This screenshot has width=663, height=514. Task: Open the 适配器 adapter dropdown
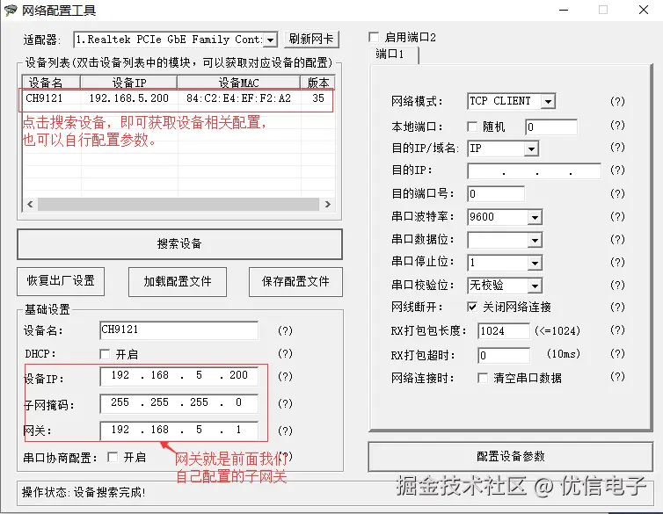271,40
